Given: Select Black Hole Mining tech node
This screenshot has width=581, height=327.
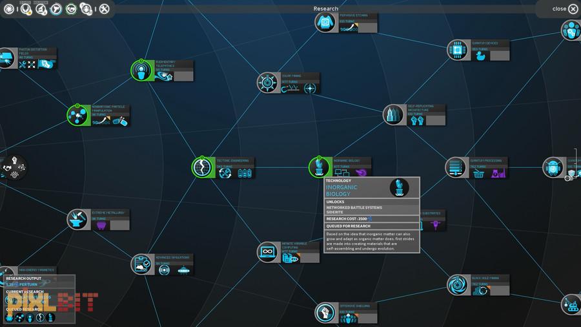Looking at the screenshot, I should (x=458, y=285).
